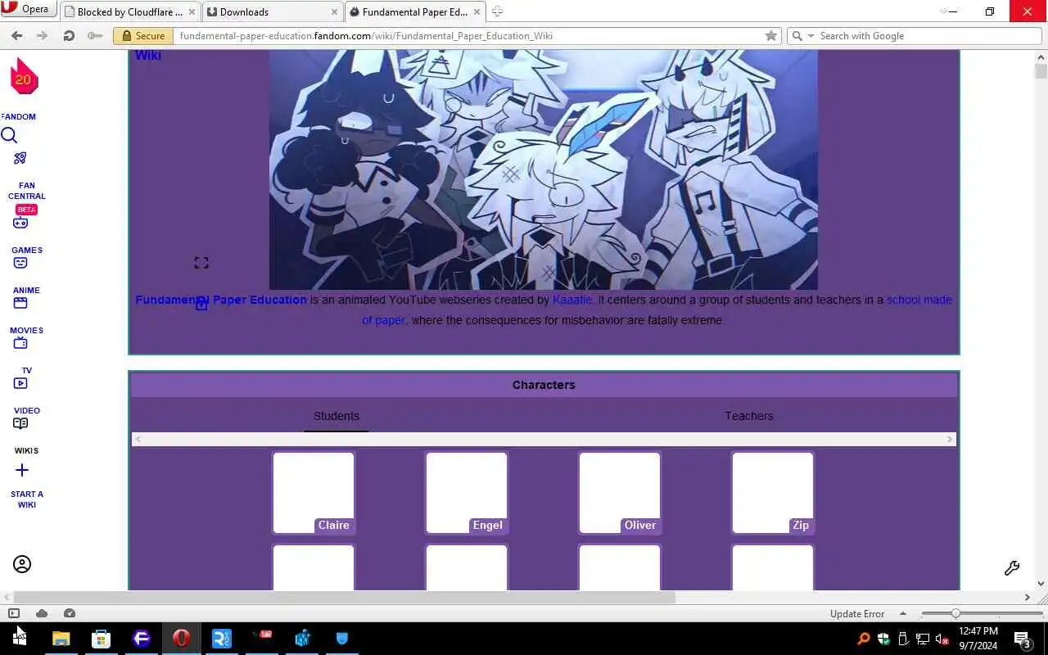The width and height of the screenshot is (1048, 655).
Task: Click the address bar URL field
Action: coord(468,36)
